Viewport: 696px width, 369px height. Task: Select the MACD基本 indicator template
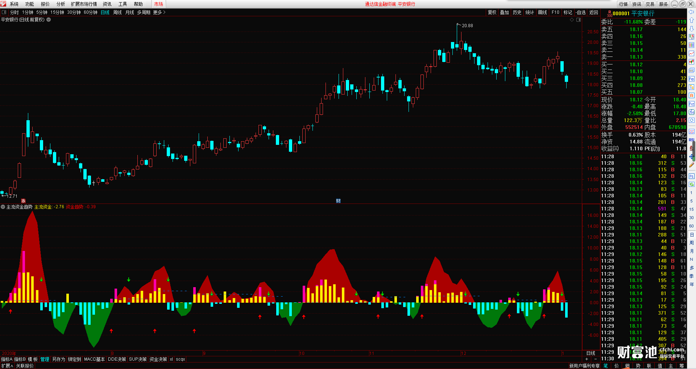[94, 359]
